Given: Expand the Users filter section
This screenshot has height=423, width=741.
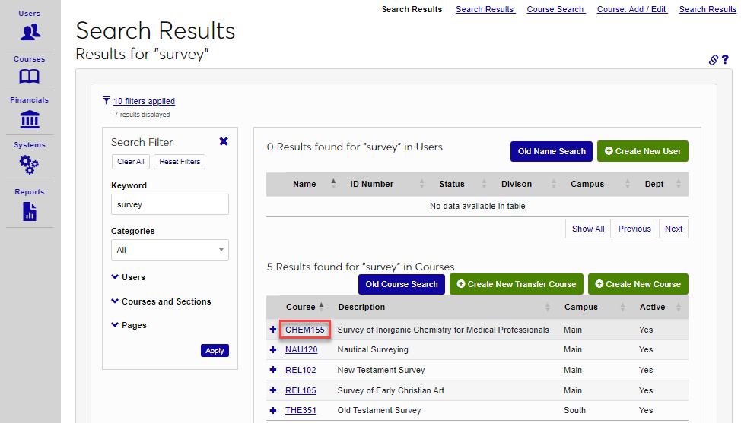Looking at the screenshot, I should click(x=128, y=277).
